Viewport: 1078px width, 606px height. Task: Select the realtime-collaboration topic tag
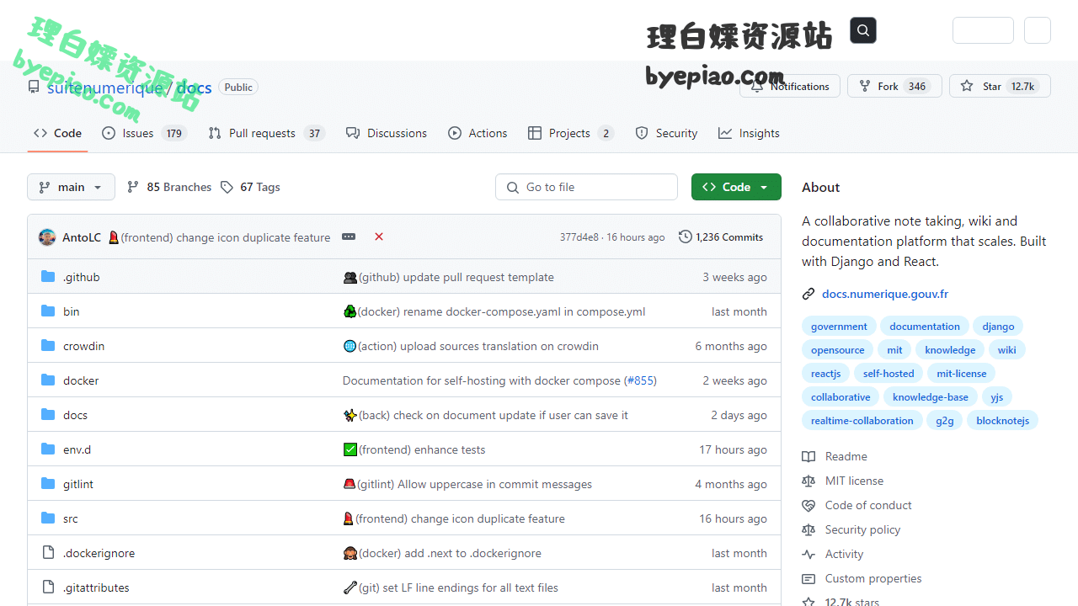tap(862, 421)
